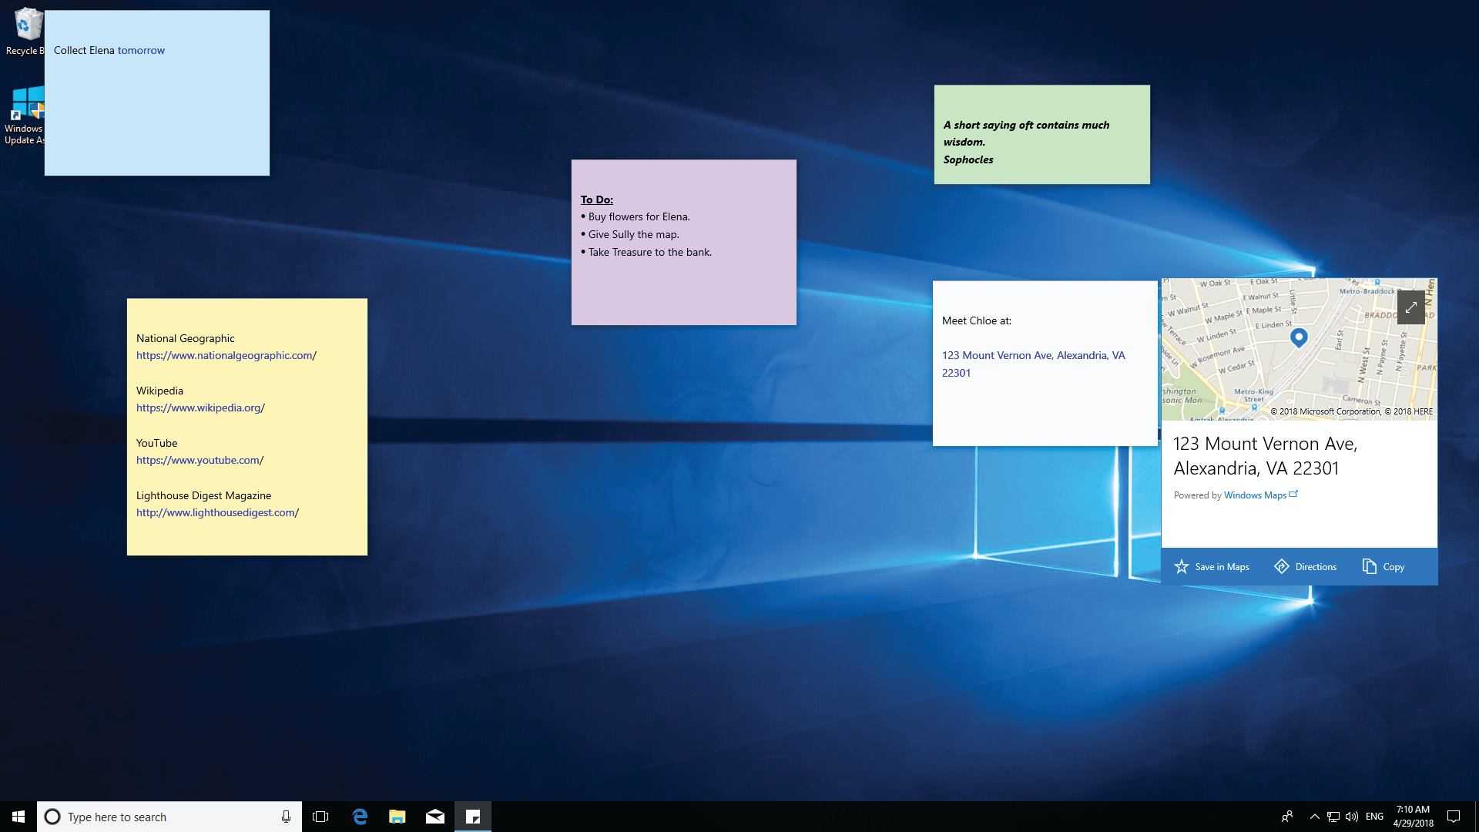This screenshot has width=1479, height=832.
Task: Click 'Meet Chloe at:' text in white note
Action: pos(977,320)
